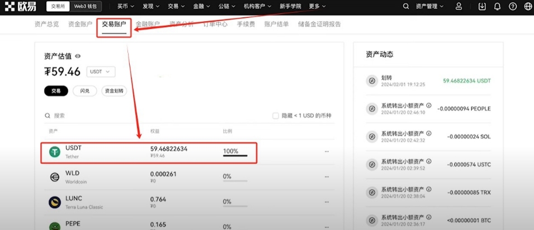
Task: Click the 59.46822634 USDT balance value
Action: (169, 148)
